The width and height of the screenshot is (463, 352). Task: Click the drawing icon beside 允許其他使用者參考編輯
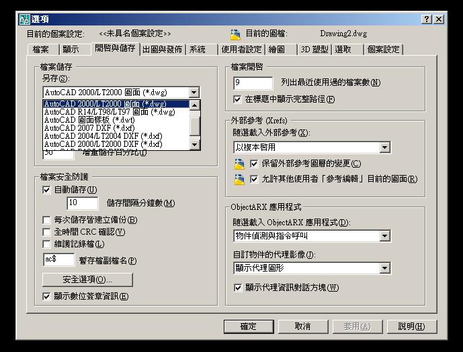(x=239, y=180)
